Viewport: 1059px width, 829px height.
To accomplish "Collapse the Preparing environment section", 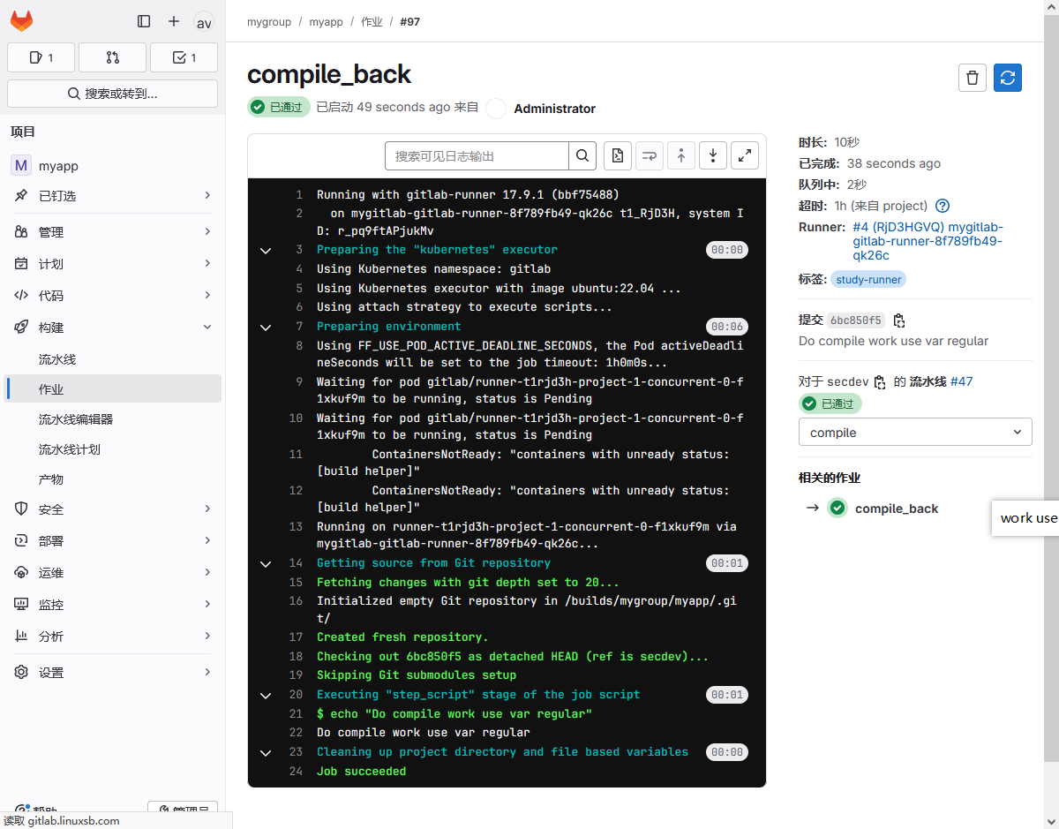I will (265, 327).
